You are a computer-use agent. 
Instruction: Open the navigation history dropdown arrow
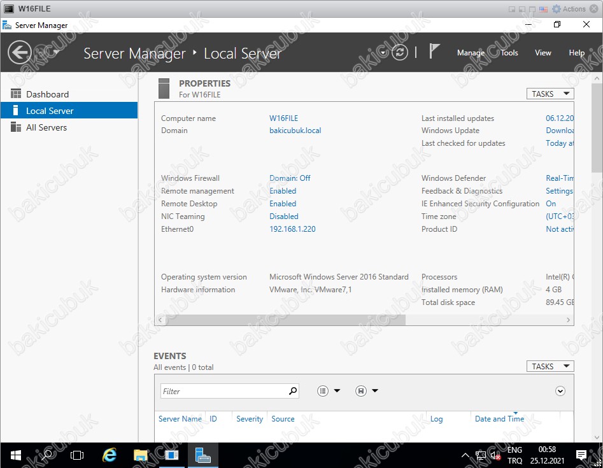[x=56, y=52]
